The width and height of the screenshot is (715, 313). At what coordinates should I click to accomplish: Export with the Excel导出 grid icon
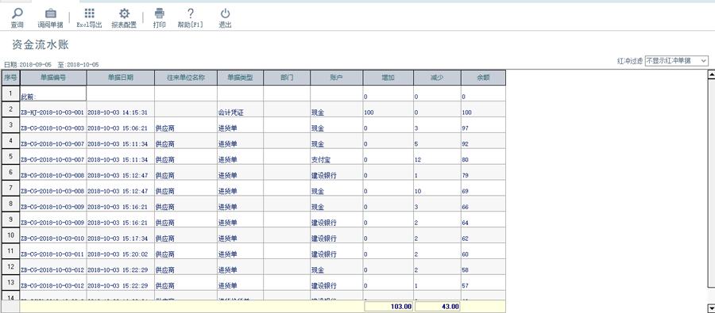89,13
